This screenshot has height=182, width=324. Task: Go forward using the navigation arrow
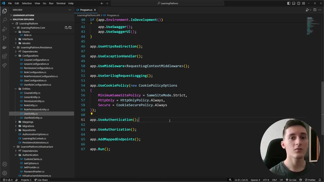click(x=108, y=3)
